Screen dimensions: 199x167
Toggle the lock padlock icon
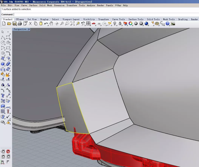click(120, 24)
